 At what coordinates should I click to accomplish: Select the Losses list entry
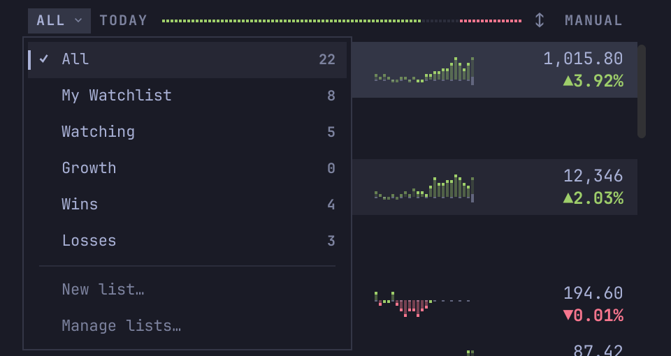[187, 241]
